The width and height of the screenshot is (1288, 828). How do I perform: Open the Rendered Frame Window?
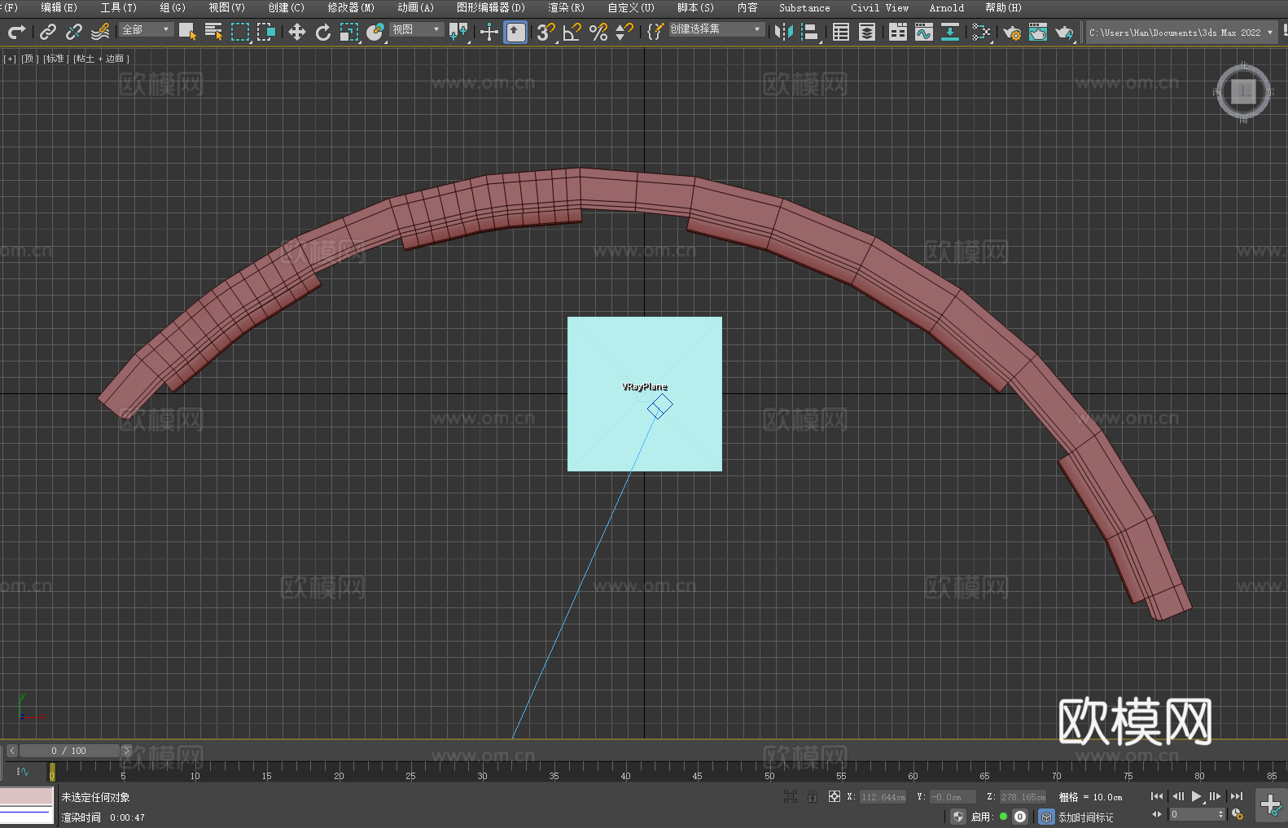[x=1038, y=32]
